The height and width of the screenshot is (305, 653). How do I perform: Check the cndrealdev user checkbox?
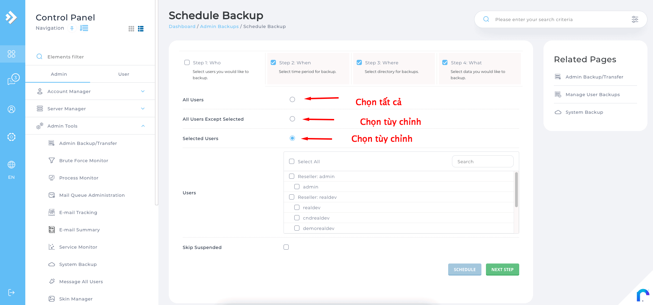tap(297, 218)
